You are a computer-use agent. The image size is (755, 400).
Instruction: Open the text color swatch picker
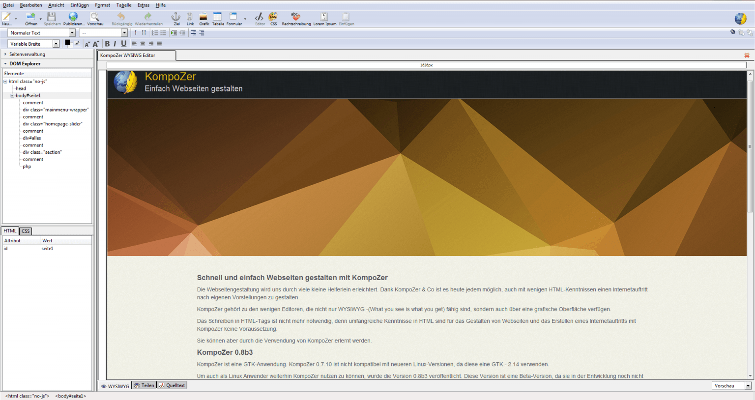tap(67, 42)
